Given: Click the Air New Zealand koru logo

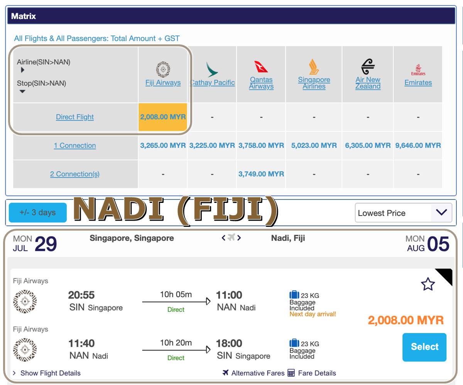Looking at the screenshot, I should (368, 67).
